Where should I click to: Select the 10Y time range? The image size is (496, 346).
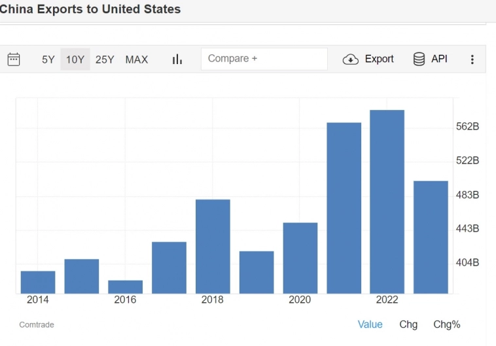(75, 59)
